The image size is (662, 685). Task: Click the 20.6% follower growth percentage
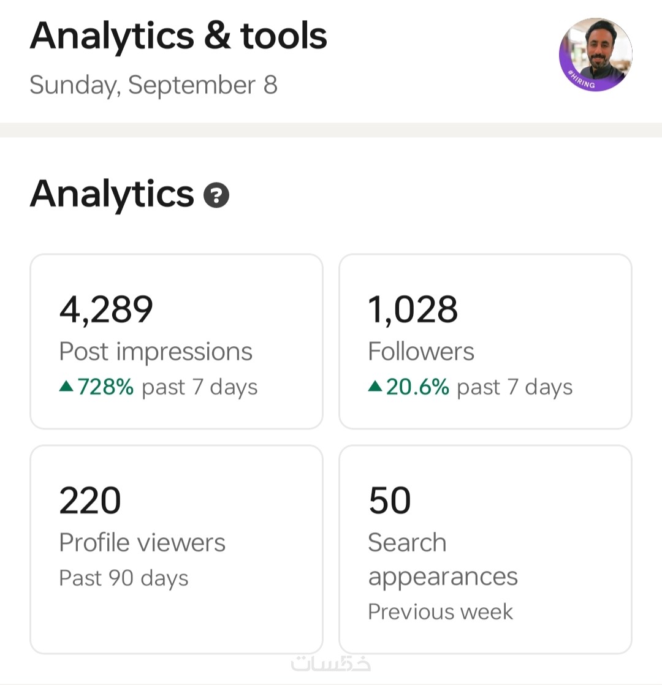[x=417, y=387]
